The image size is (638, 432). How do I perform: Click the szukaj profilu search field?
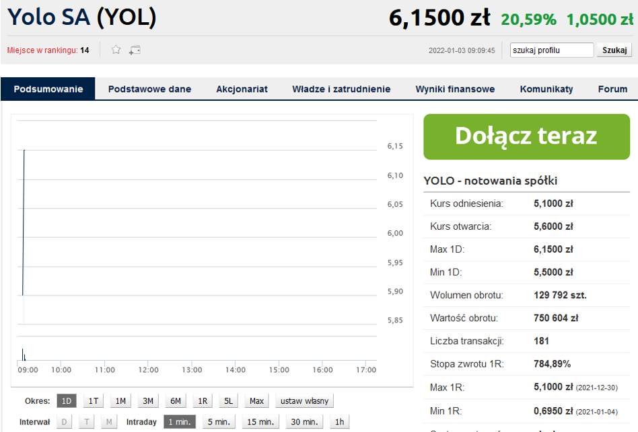pyautogui.click(x=552, y=50)
